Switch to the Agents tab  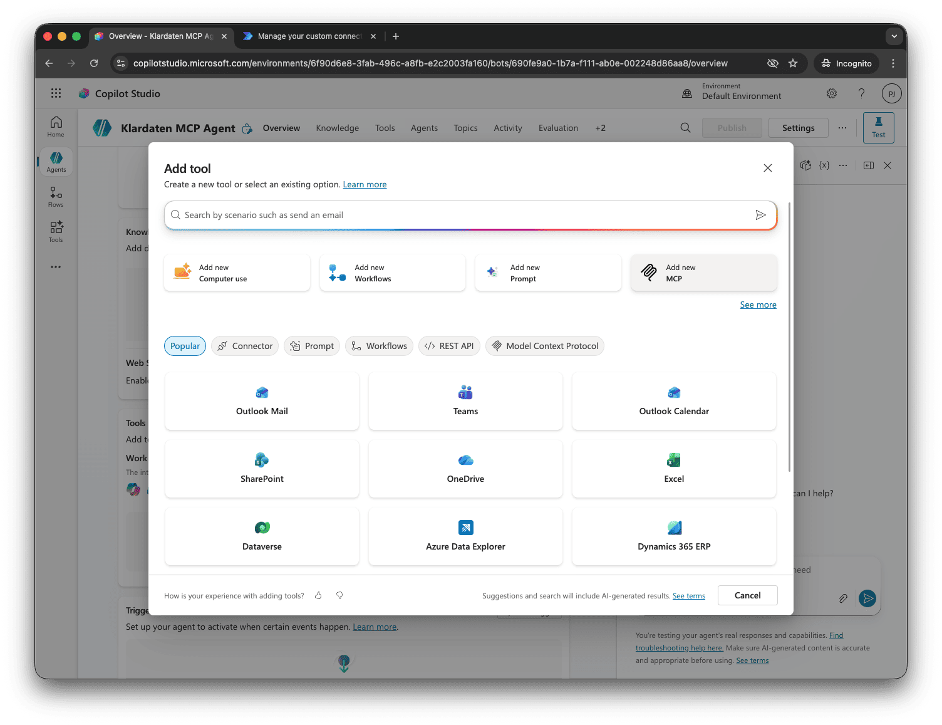pyautogui.click(x=424, y=128)
